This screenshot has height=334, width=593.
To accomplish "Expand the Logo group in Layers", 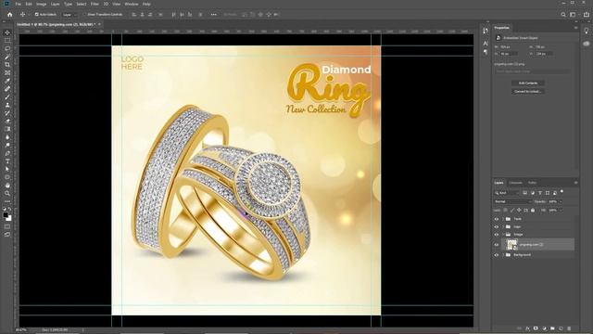I will coord(503,226).
